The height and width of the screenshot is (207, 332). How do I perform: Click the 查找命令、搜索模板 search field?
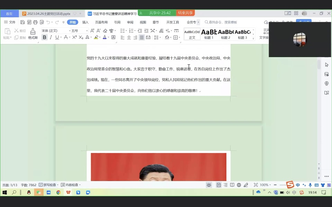tap(223, 22)
